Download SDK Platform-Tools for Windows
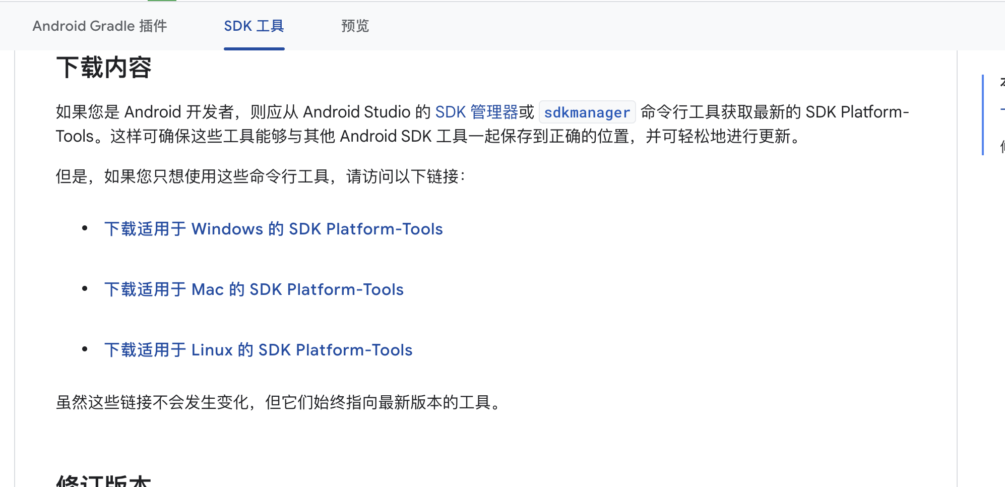This screenshot has height=487, width=1005. coord(274,229)
